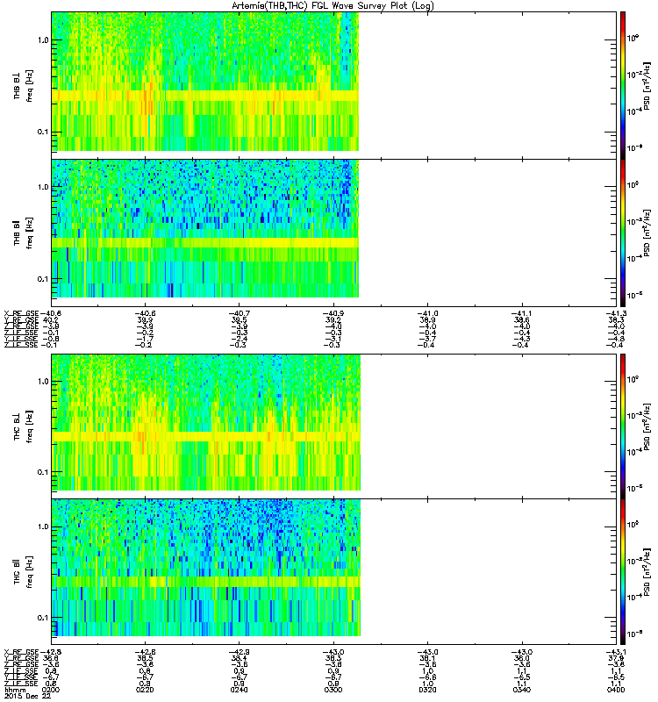
Task: Click the THB X_RE_GSE value -41.0
Action: (427, 313)
